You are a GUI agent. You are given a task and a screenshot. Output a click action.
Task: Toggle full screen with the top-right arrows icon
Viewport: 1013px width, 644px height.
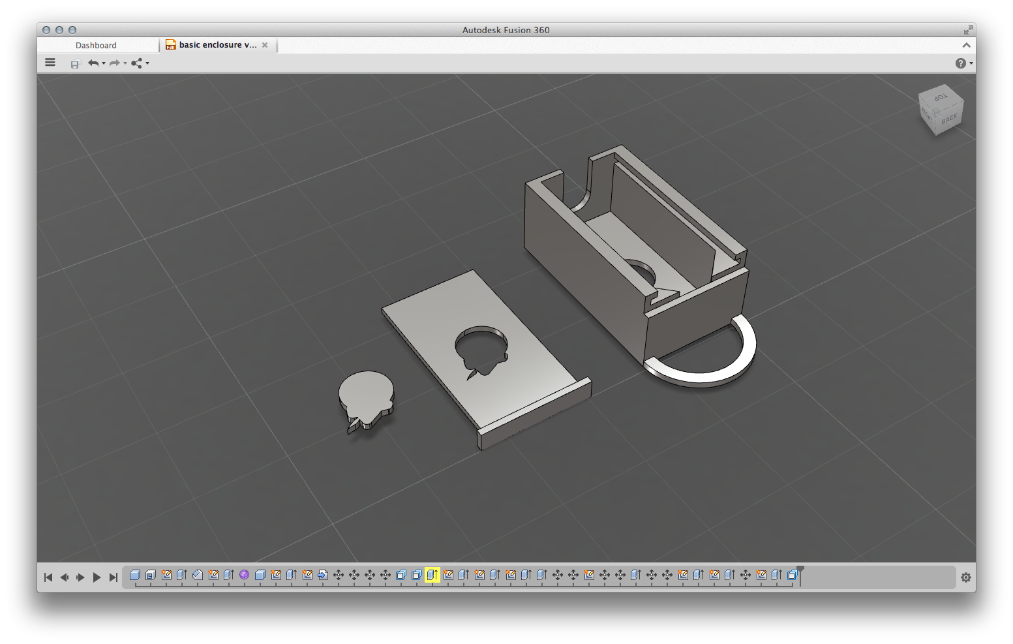tap(968, 30)
